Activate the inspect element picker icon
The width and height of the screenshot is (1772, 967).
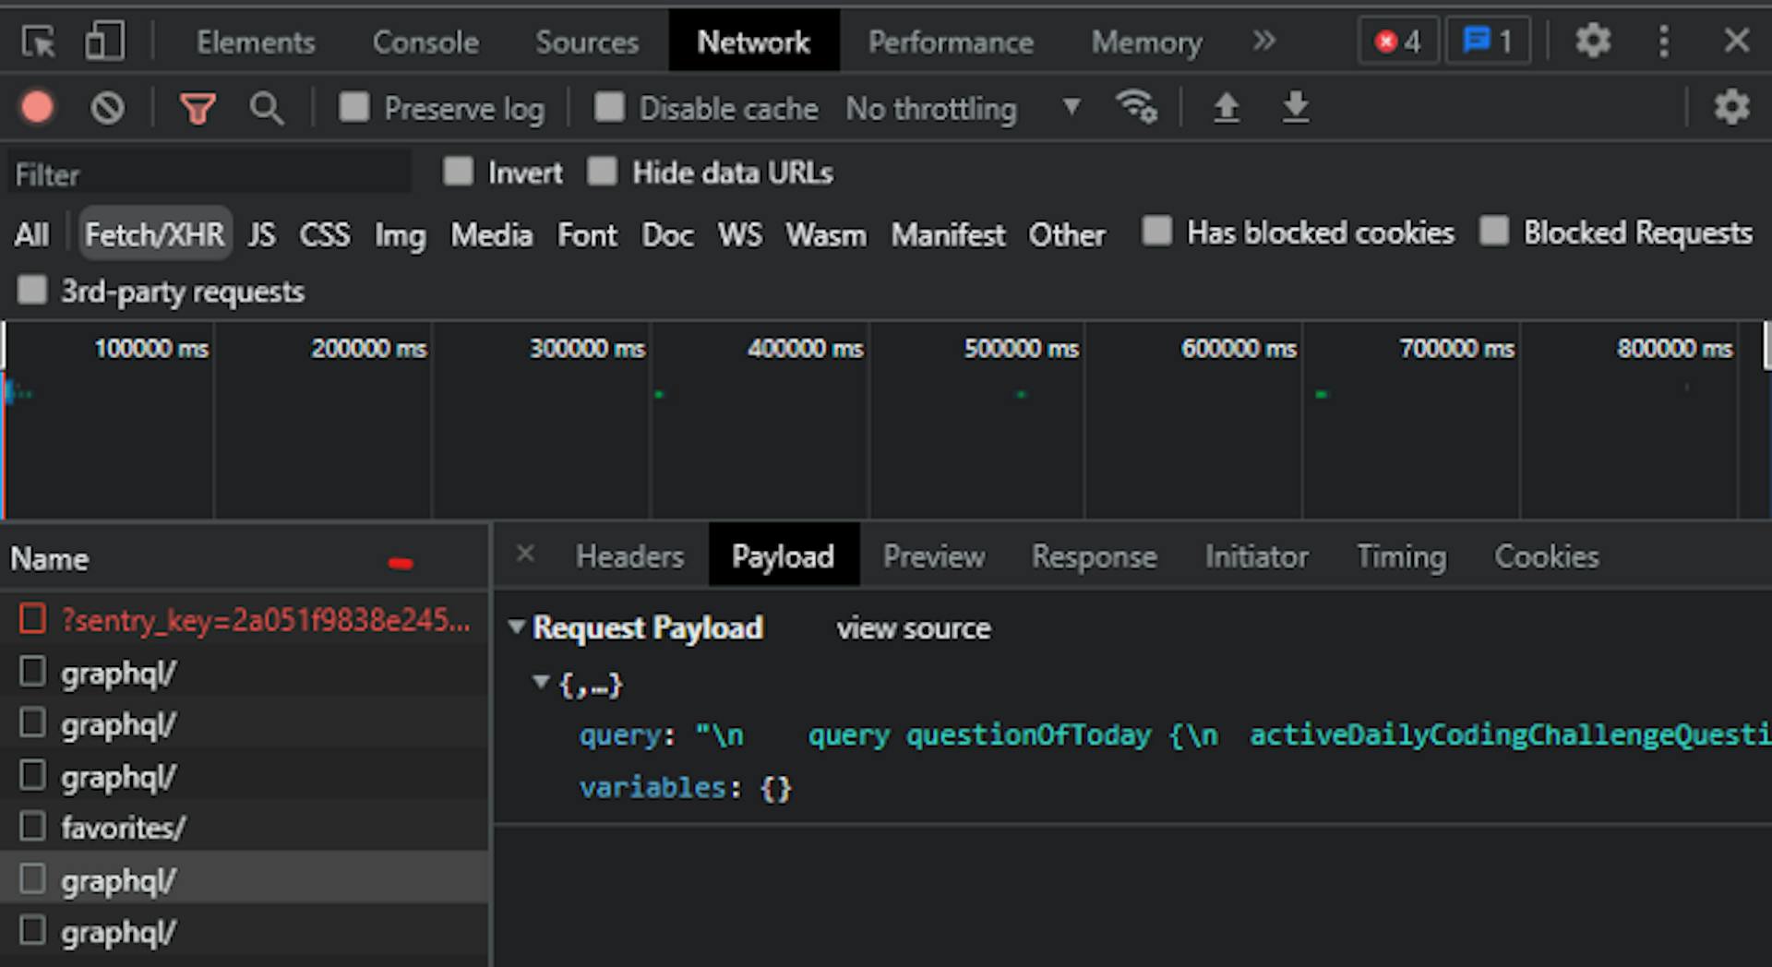[39, 42]
